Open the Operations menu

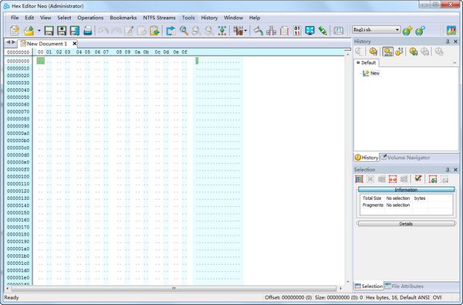click(90, 18)
